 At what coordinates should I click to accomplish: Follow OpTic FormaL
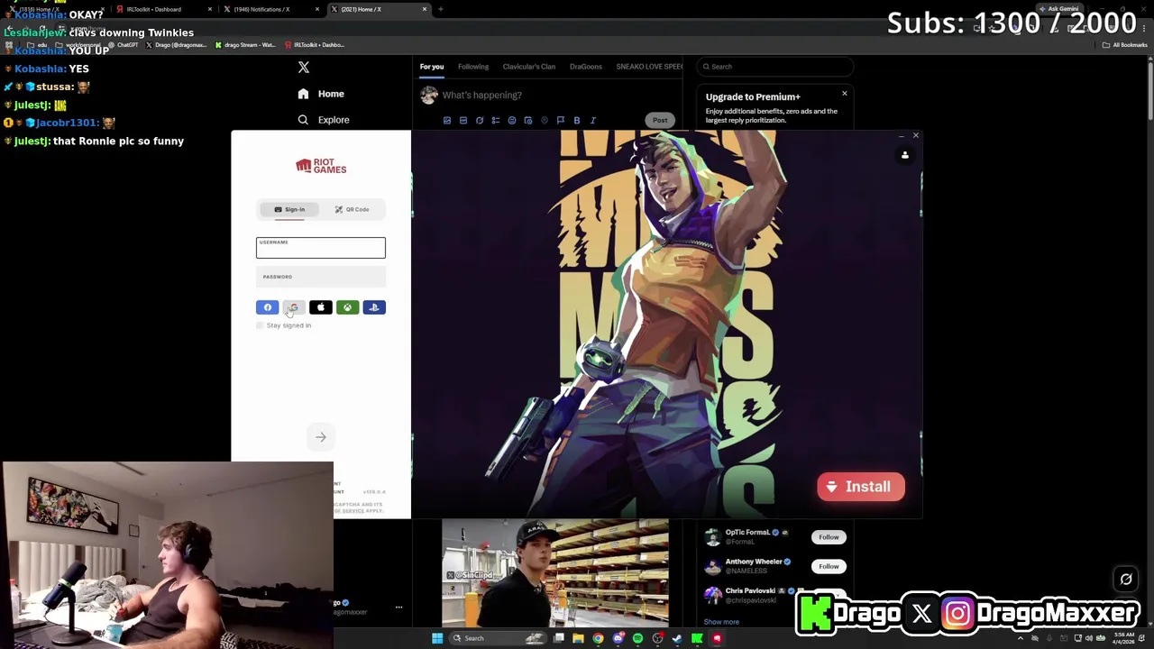click(x=829, y=537)
